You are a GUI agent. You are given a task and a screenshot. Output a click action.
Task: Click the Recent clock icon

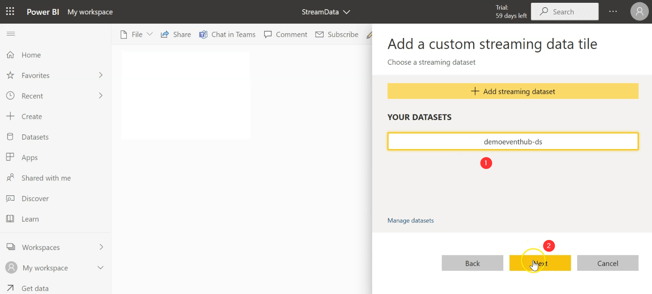(x=10, y=96)
